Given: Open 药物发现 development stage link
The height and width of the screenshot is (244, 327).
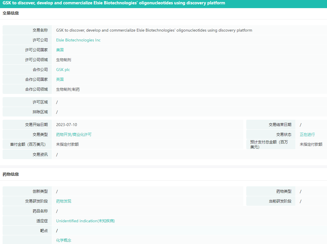Looking at the screenshot, I should pos(64,201).
